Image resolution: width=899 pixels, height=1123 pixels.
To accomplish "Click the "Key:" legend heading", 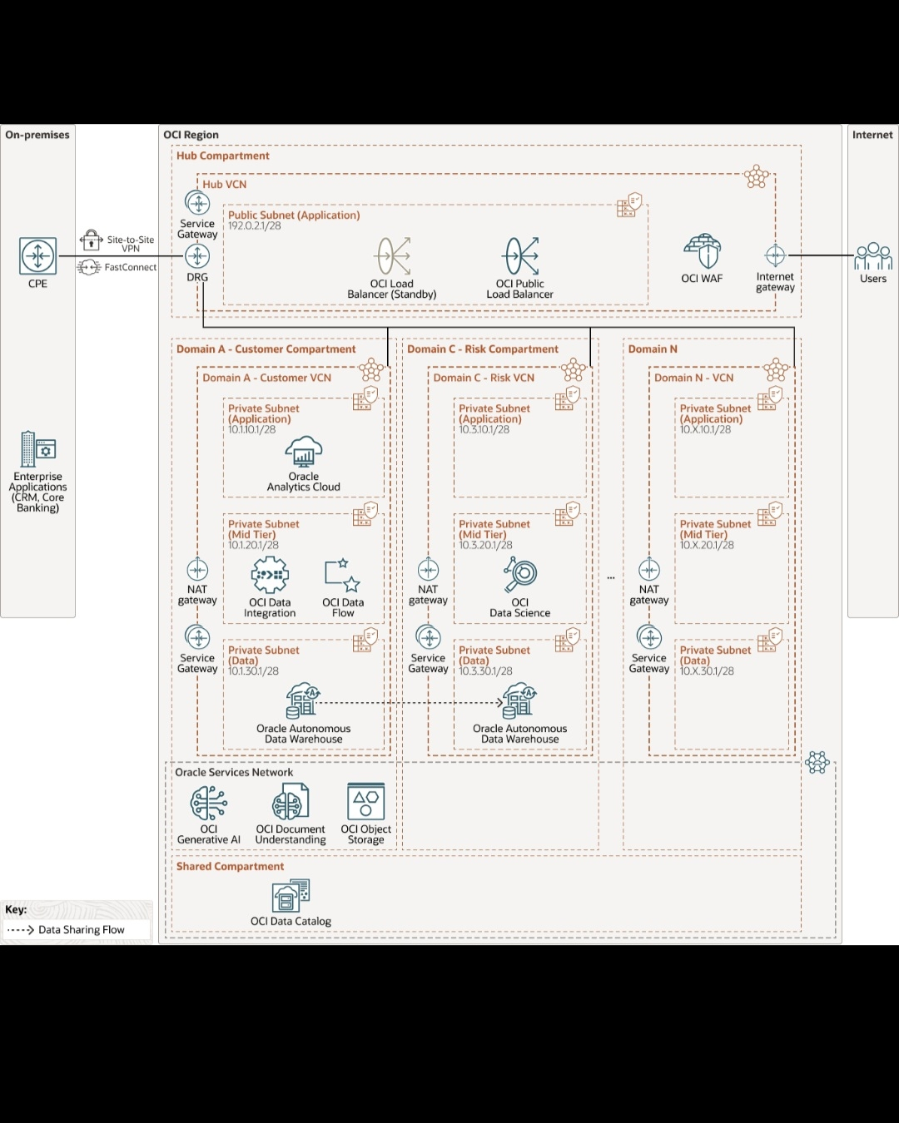I will (x=16, y=910).
